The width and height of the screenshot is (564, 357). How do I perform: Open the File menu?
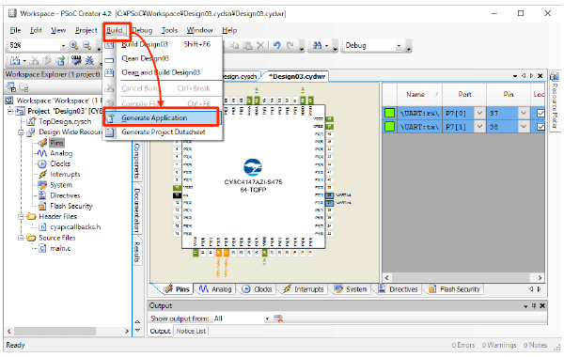click(x=15, y=30)
